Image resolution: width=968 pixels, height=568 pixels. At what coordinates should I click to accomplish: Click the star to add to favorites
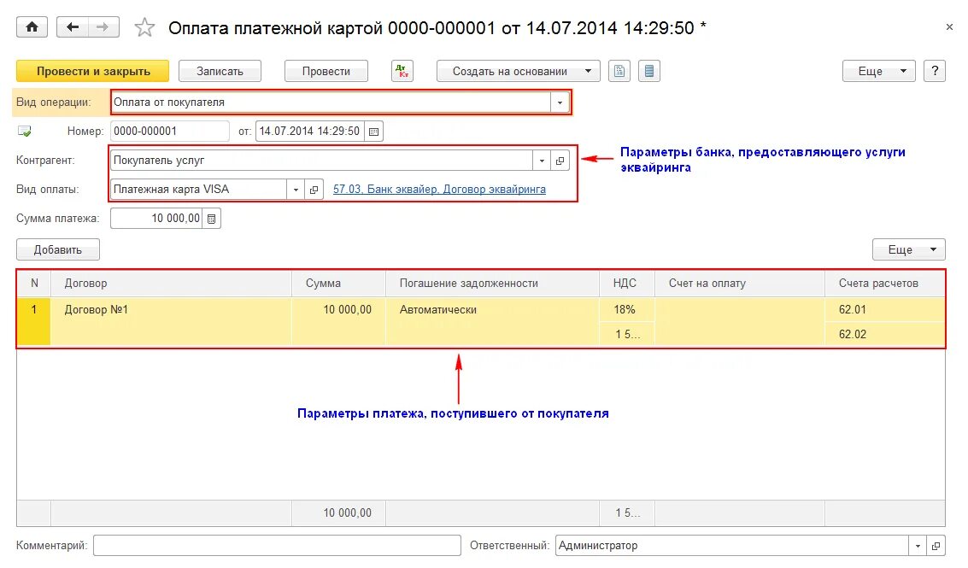(144, 26)
